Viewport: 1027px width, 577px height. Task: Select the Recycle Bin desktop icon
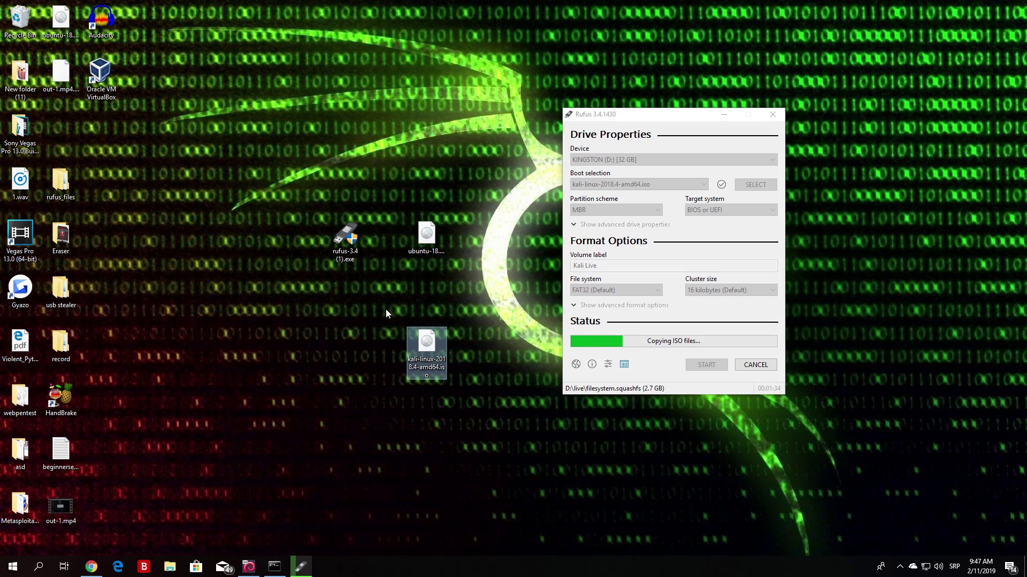[20, 22]
